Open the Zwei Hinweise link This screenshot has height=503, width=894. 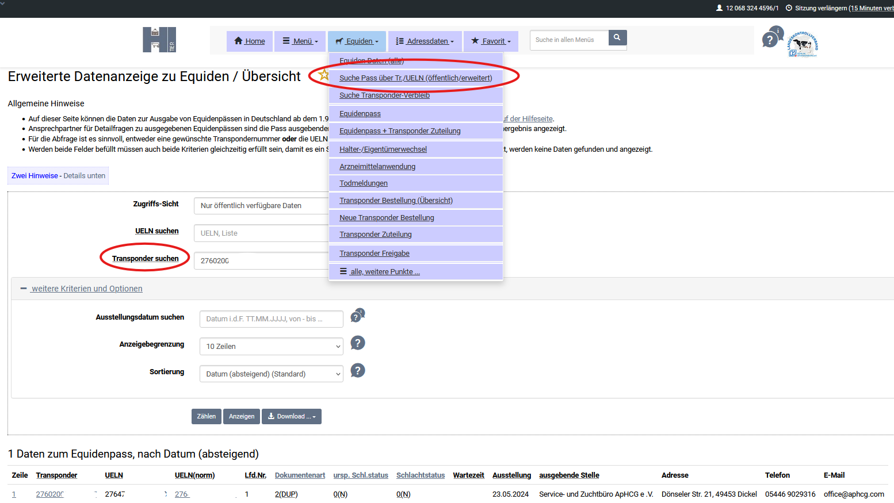tap(35, 176)
